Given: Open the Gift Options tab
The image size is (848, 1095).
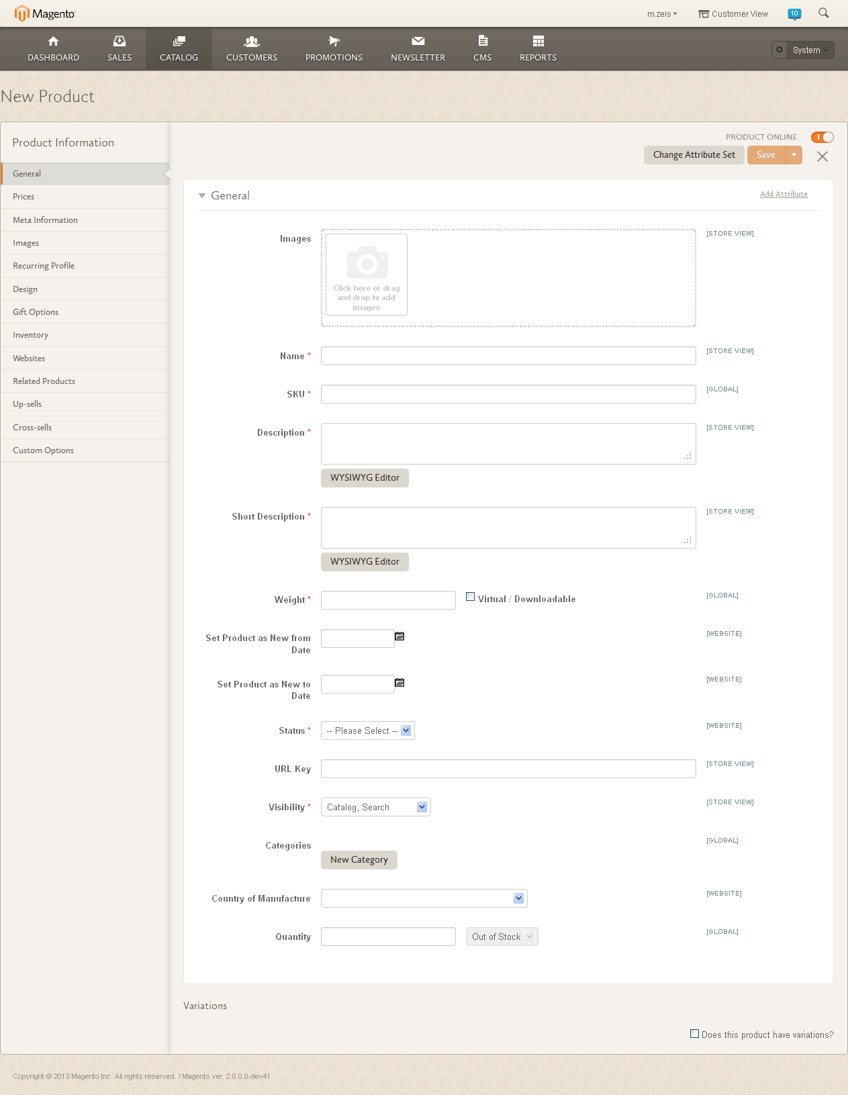Looking at the screenshot, I should click(x=85, y=312).
